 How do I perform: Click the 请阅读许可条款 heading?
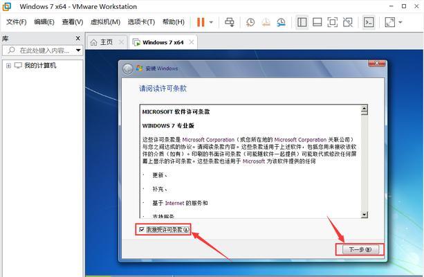pos(163,89)
